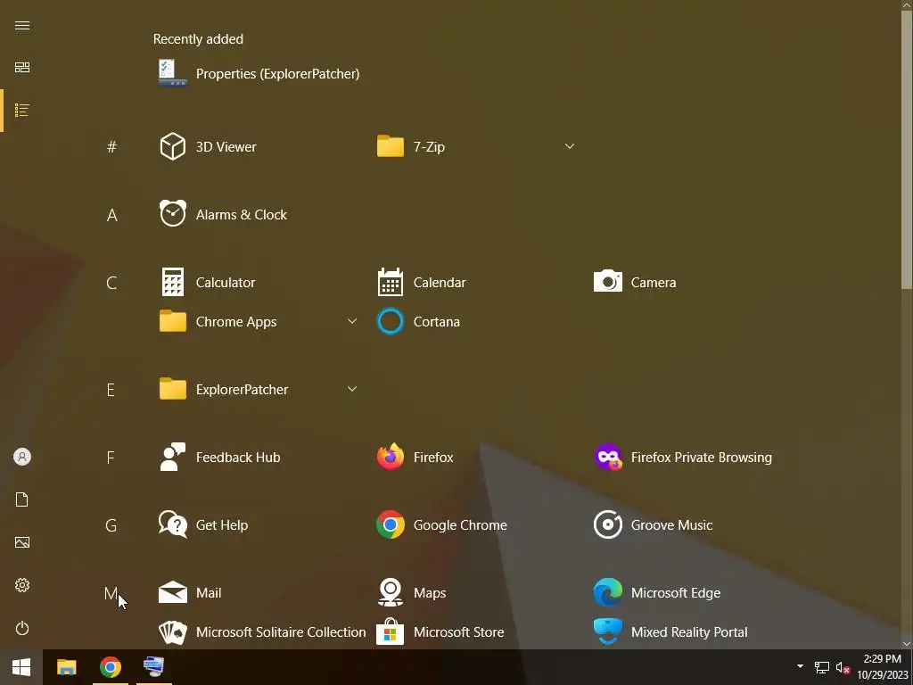Expand the 7-Zip folder chevron
The width and height of the screenshot is (913, 685).
coord(570,146)
